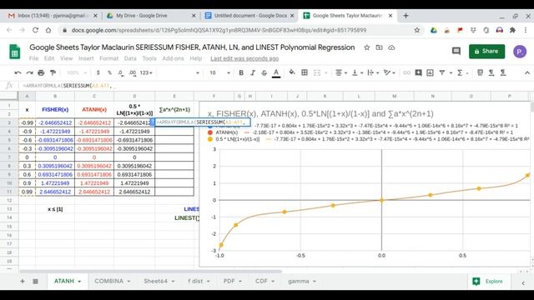Open the functions sigma dropdown
Image resolution: width=534 pixels, height=300 pixels.
click(x=462, y=72)
